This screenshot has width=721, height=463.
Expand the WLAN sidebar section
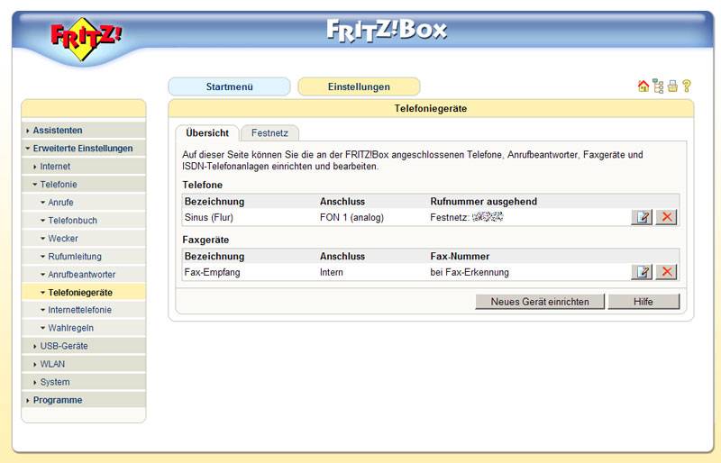(52, 364)
